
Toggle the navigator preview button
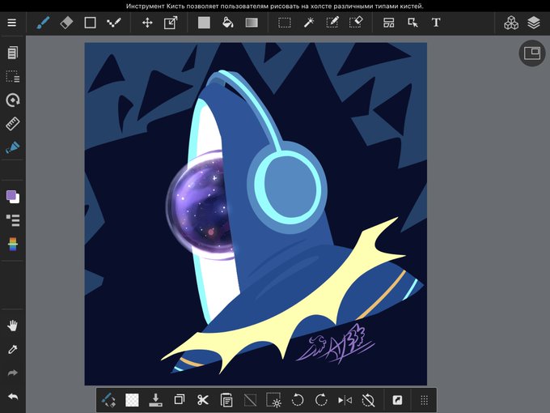(532, 53)
